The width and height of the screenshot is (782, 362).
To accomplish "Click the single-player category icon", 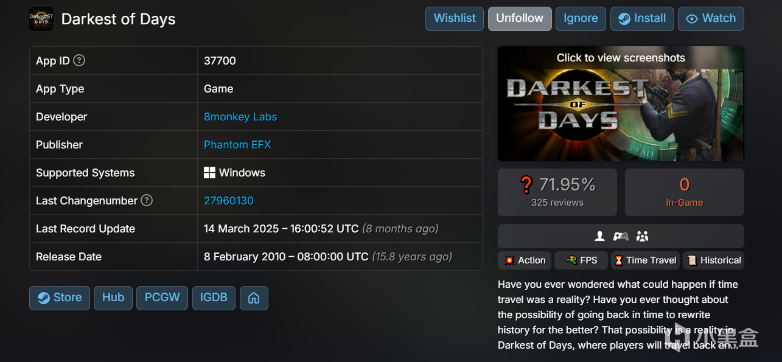I will [x=600, y=236].
